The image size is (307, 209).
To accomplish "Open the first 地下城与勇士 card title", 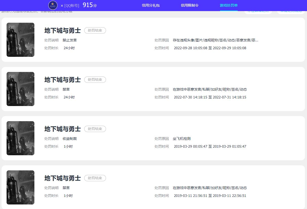I will tap(62, 30).
